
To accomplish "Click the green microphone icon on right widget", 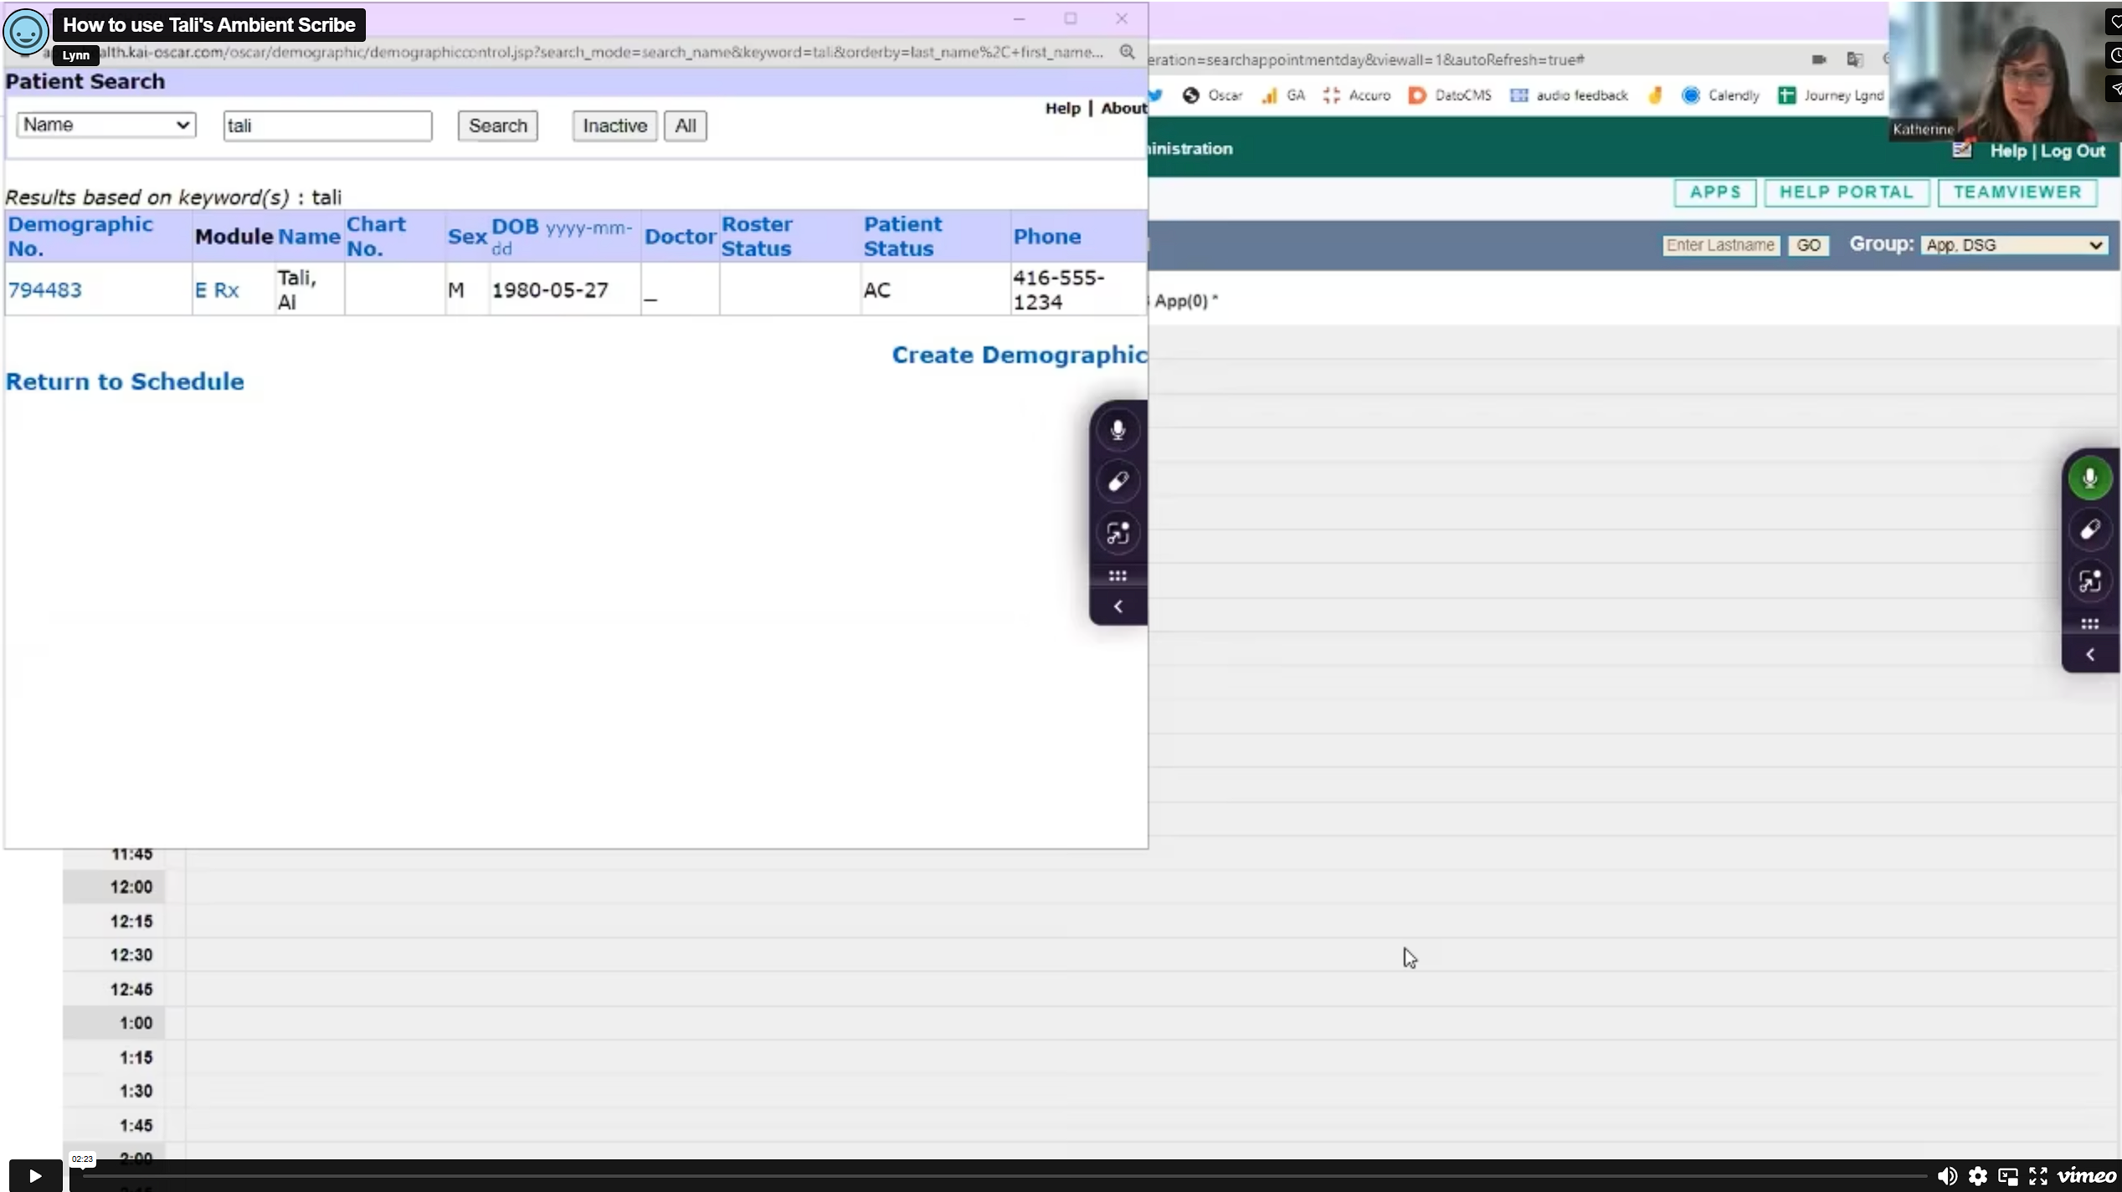I will coord(2089,478).
